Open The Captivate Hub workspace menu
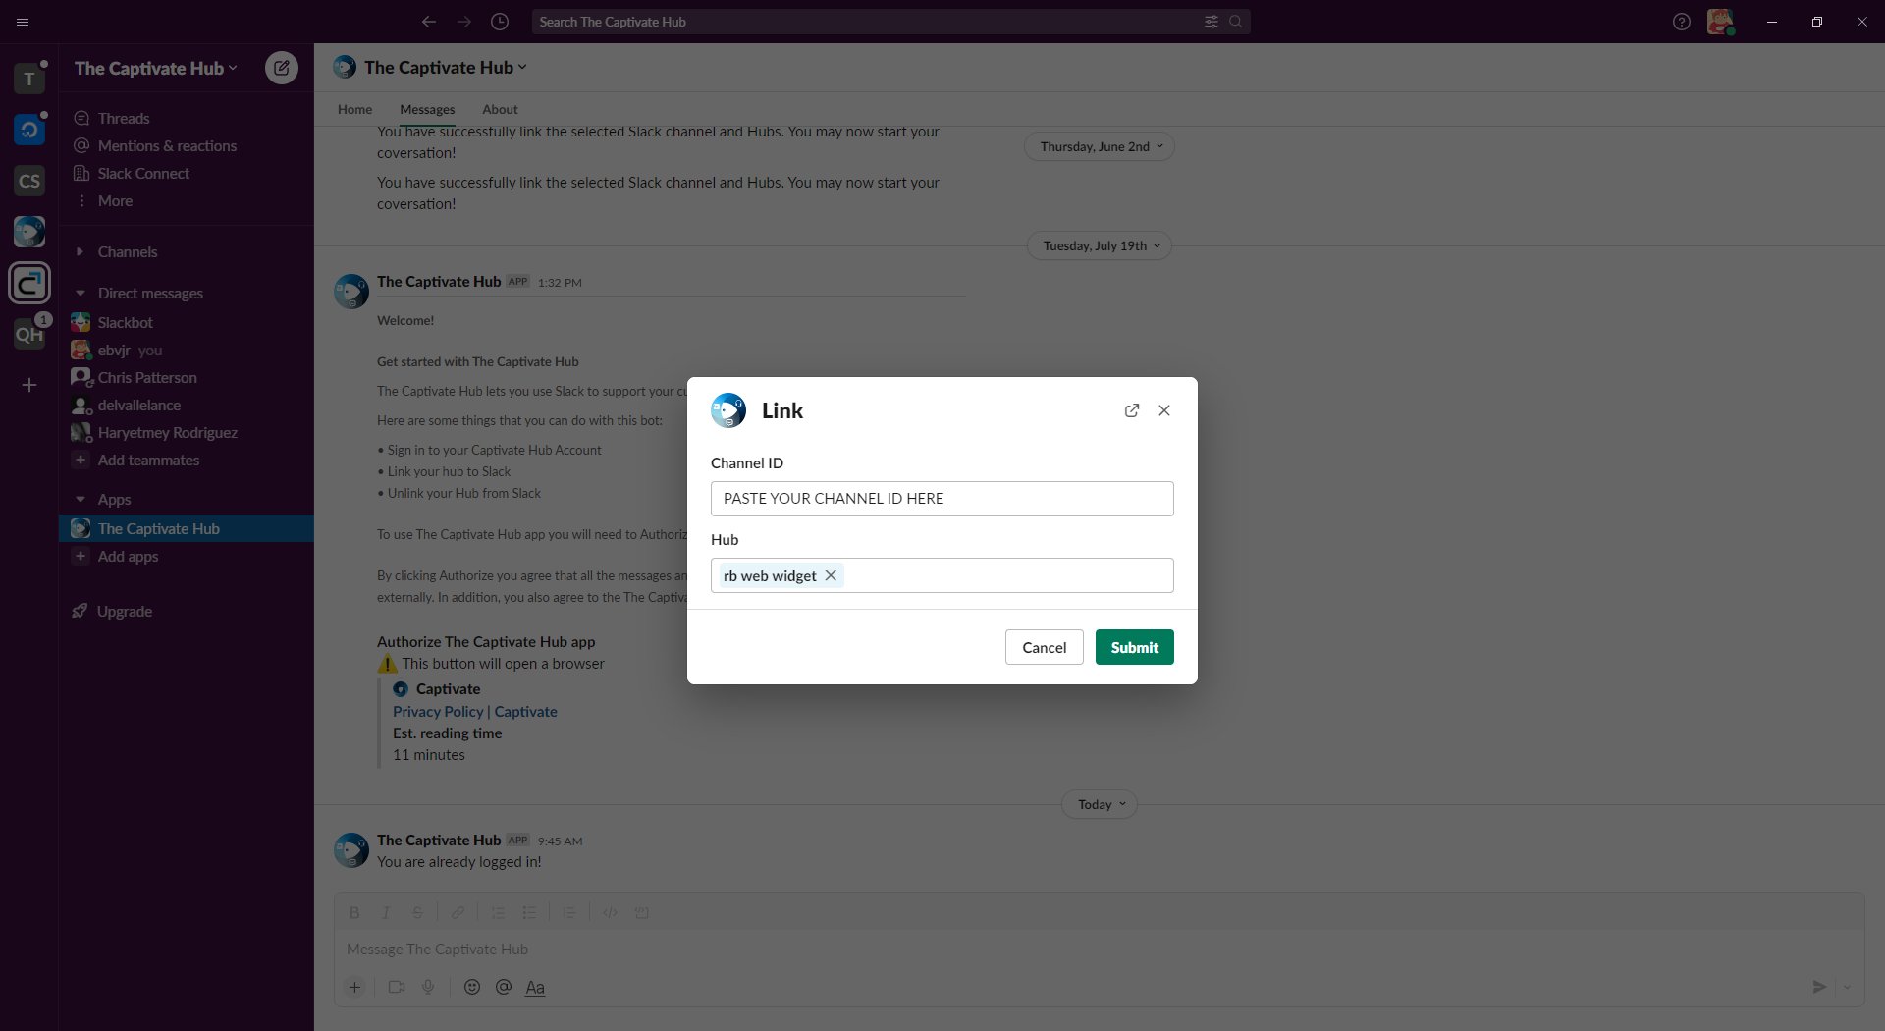 click(155, 68)
